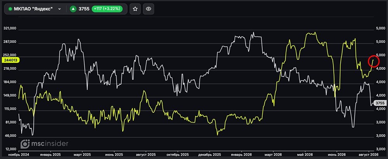Click the 81,000 left axis label
This screenshot has width=388, height=159.
(x=10, y=123)
